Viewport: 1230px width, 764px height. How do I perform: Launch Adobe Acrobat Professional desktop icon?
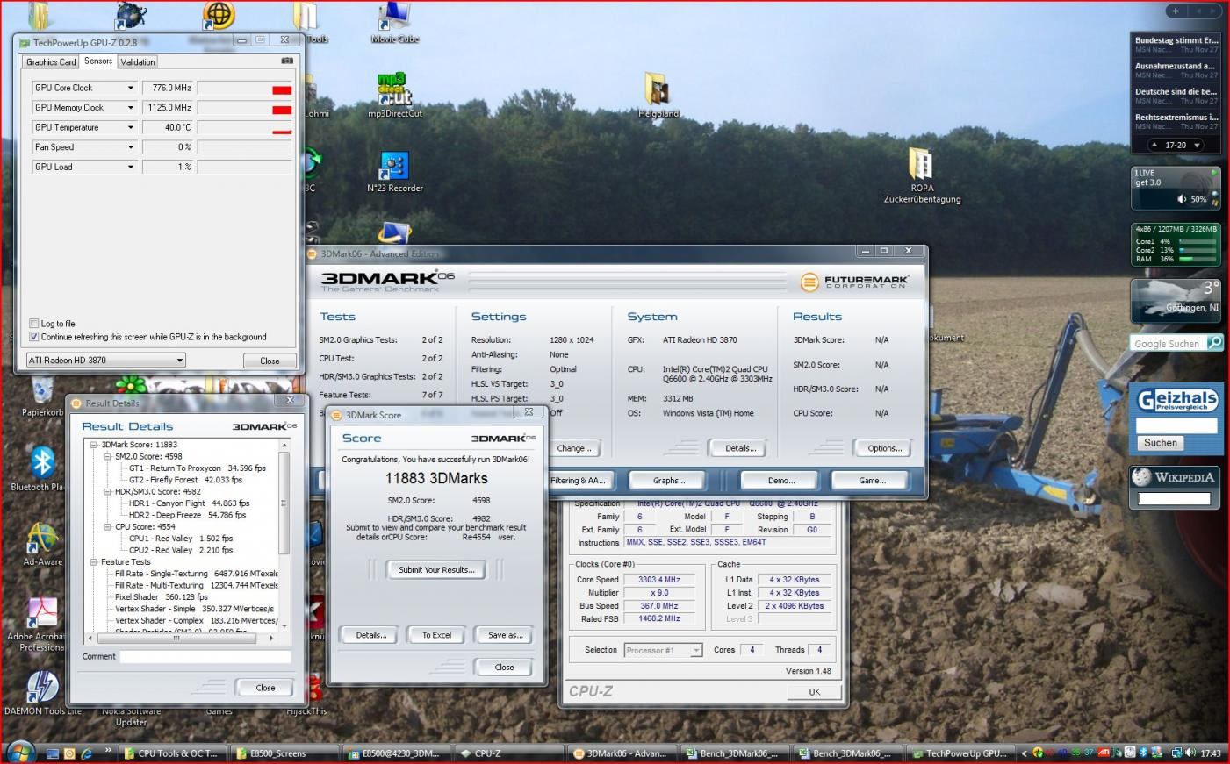42,613
